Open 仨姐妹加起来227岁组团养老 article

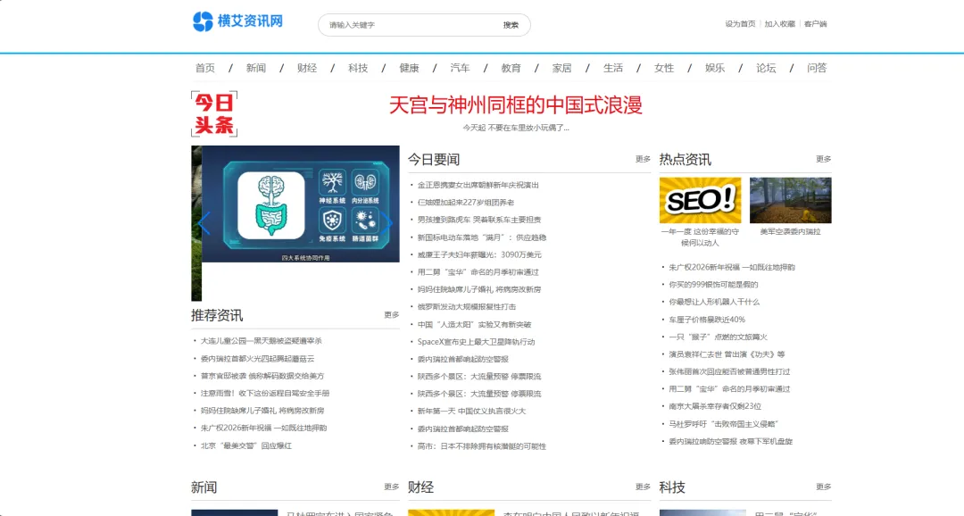[x=466, y=203]
